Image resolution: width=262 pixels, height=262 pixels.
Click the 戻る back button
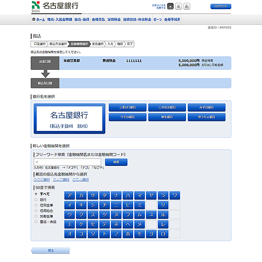[x=51, y=251]
